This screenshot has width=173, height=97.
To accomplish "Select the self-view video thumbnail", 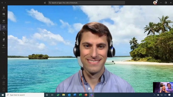I will [163, 87].
